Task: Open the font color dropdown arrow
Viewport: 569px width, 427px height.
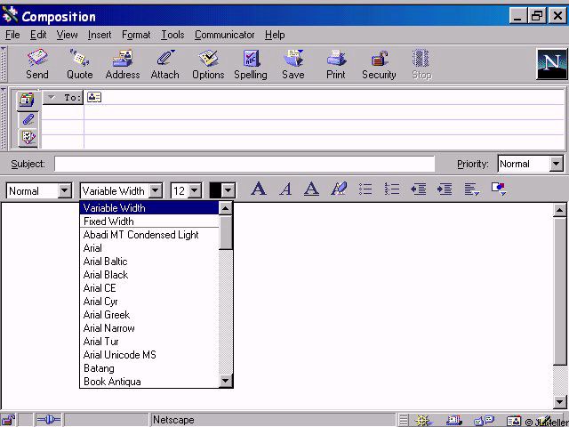Action: [x=228, y=190]
